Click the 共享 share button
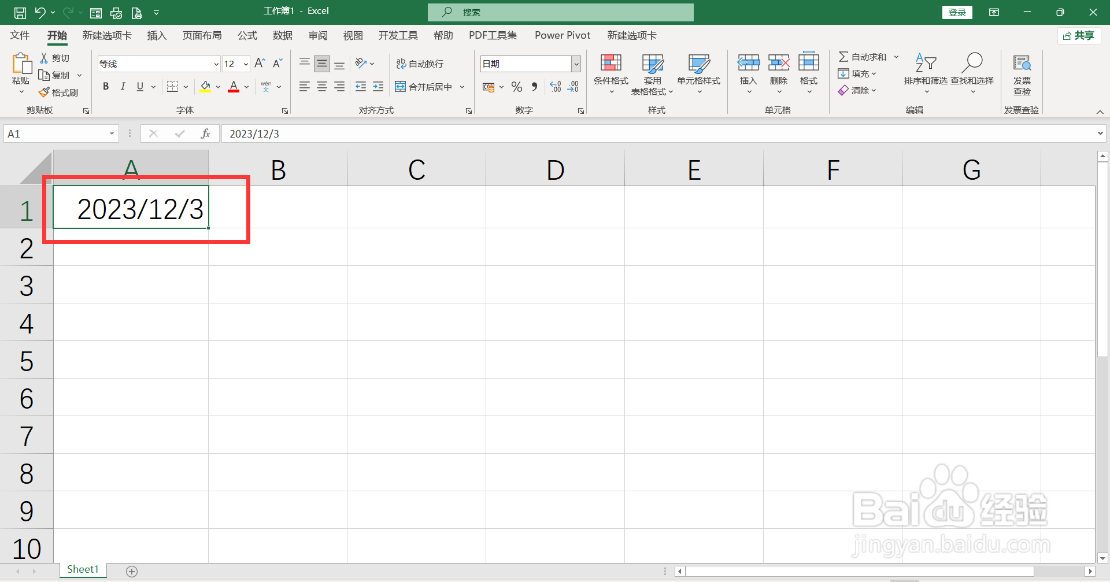 pos(1079,36)
